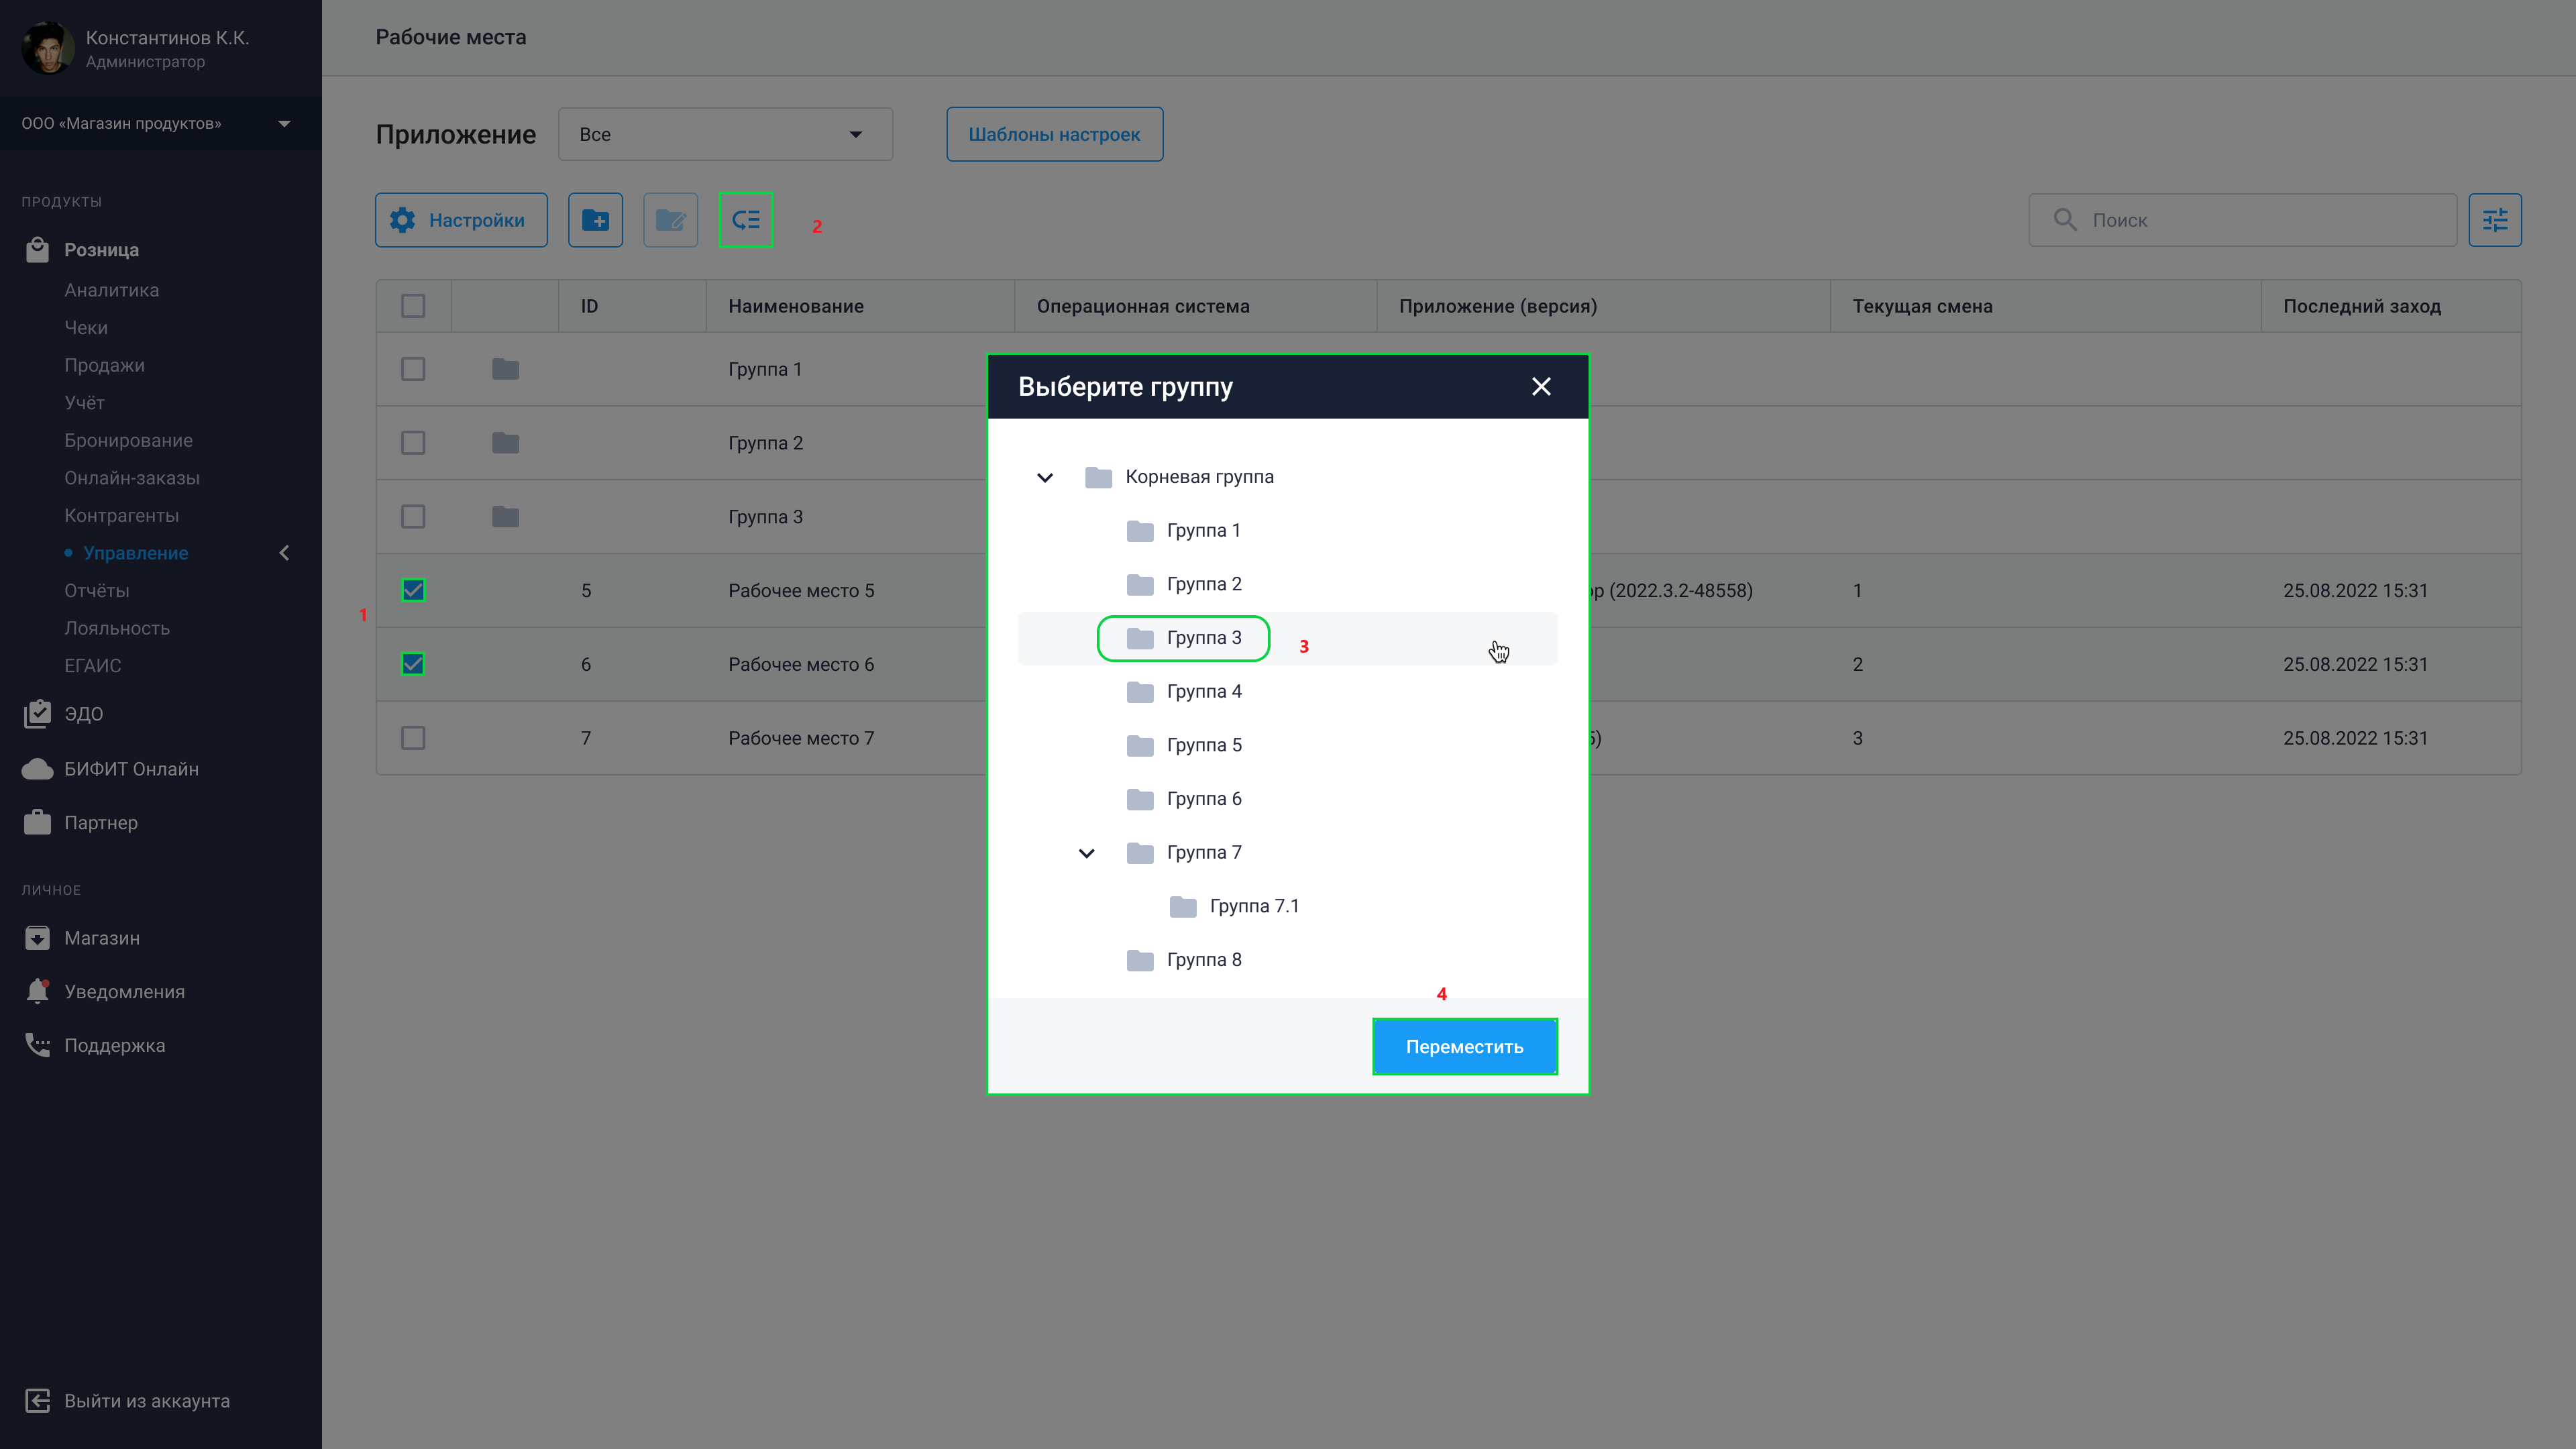Open Аналитика in sidebar
This screenshot has width=2576, height=1449.
point(112,290)
